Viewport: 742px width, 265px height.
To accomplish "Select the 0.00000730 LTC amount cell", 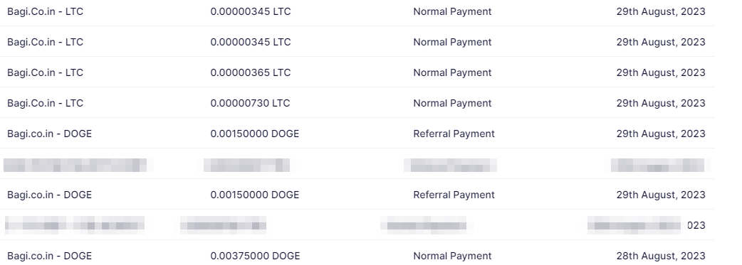I will [x=250, y=104].
